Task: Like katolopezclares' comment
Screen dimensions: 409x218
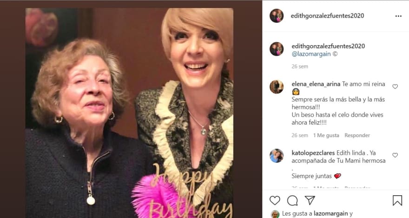Action: (x=395, y=155)
